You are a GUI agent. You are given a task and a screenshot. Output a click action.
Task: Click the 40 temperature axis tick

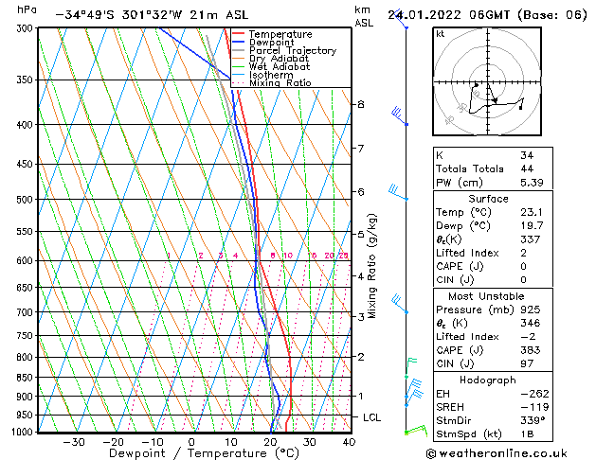349,442
